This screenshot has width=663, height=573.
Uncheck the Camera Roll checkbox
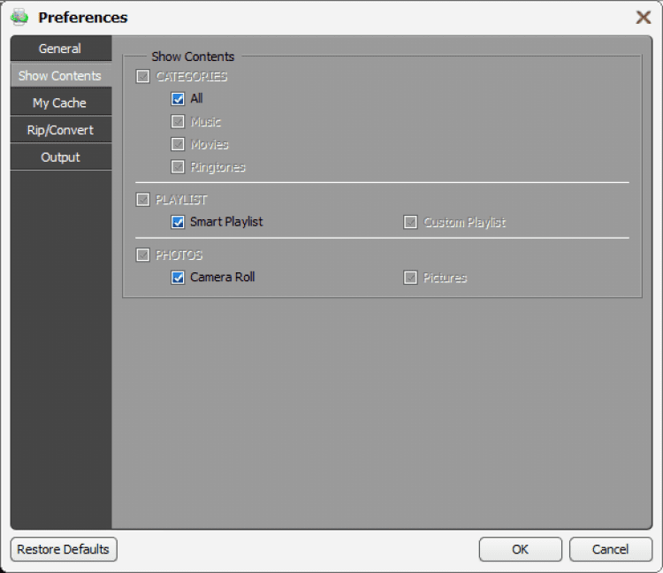179,278
